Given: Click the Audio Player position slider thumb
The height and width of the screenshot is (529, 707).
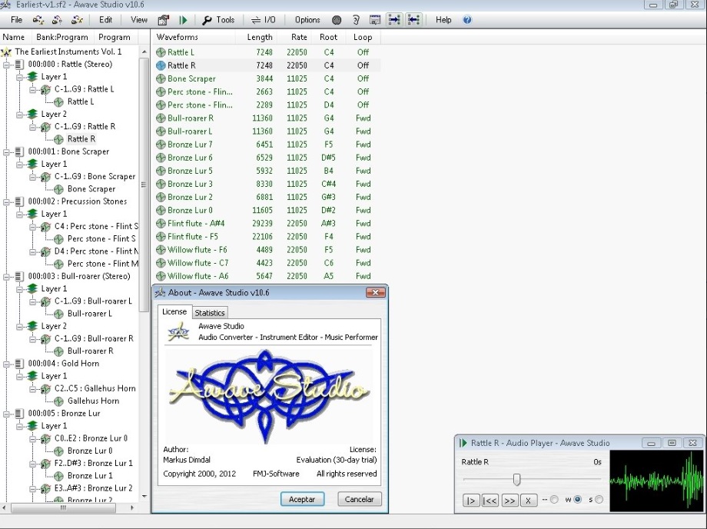Looking at the screenshot, I should coord(516,480).
